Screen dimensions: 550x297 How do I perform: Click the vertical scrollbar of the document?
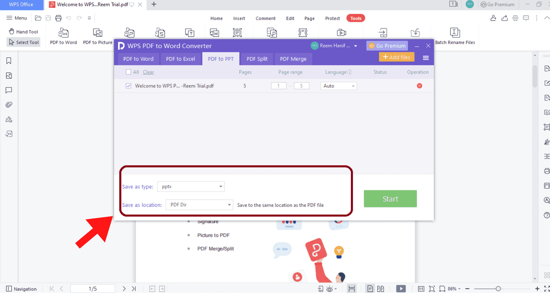tap(535, 77)
